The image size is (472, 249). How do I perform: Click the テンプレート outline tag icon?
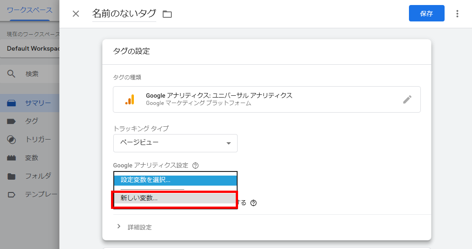(11, 195)
